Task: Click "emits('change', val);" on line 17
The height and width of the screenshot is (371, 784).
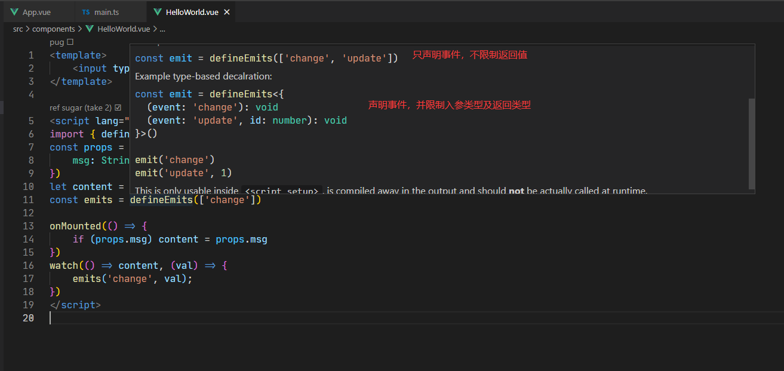Action: click(133, 278)
